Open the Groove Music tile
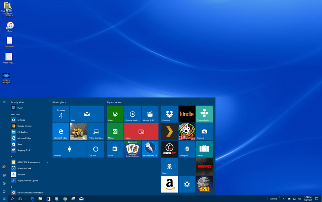 132,114
